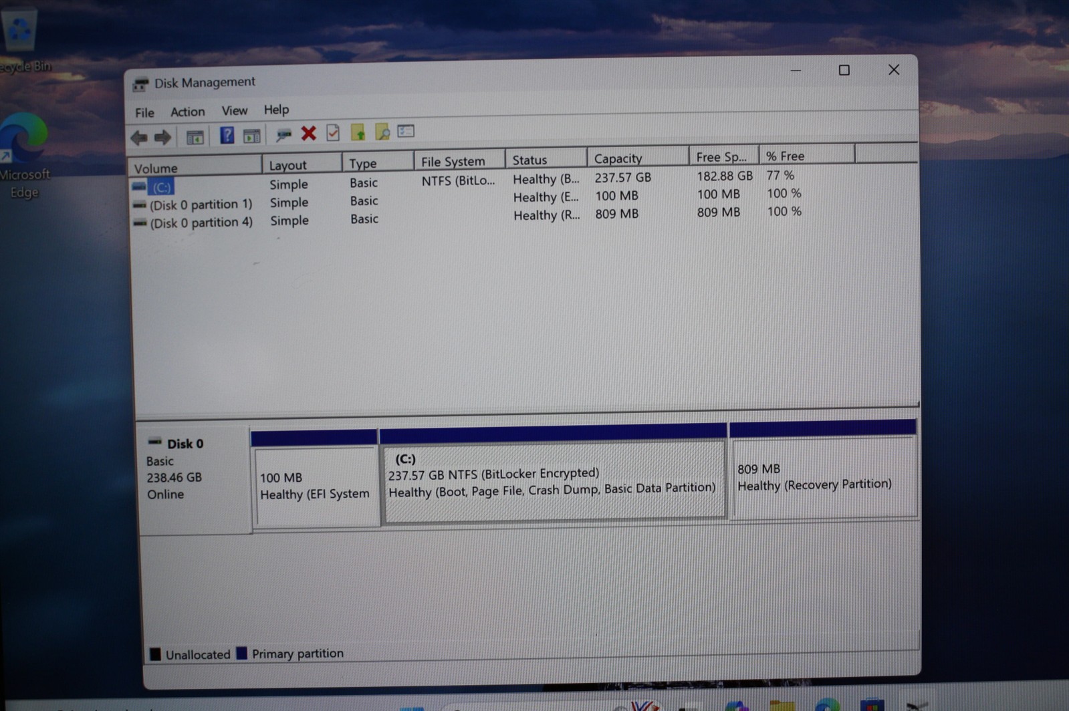Click the Healthy (R... status cell

tap(547, 215)
